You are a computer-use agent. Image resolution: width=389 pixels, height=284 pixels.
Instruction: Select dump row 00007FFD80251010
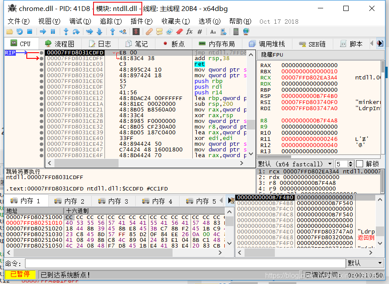(x=115, y=223)
